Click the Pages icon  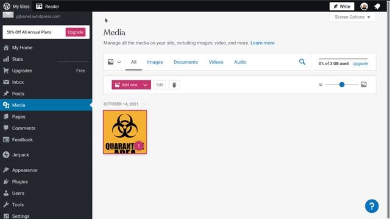(x=6, y=117)
